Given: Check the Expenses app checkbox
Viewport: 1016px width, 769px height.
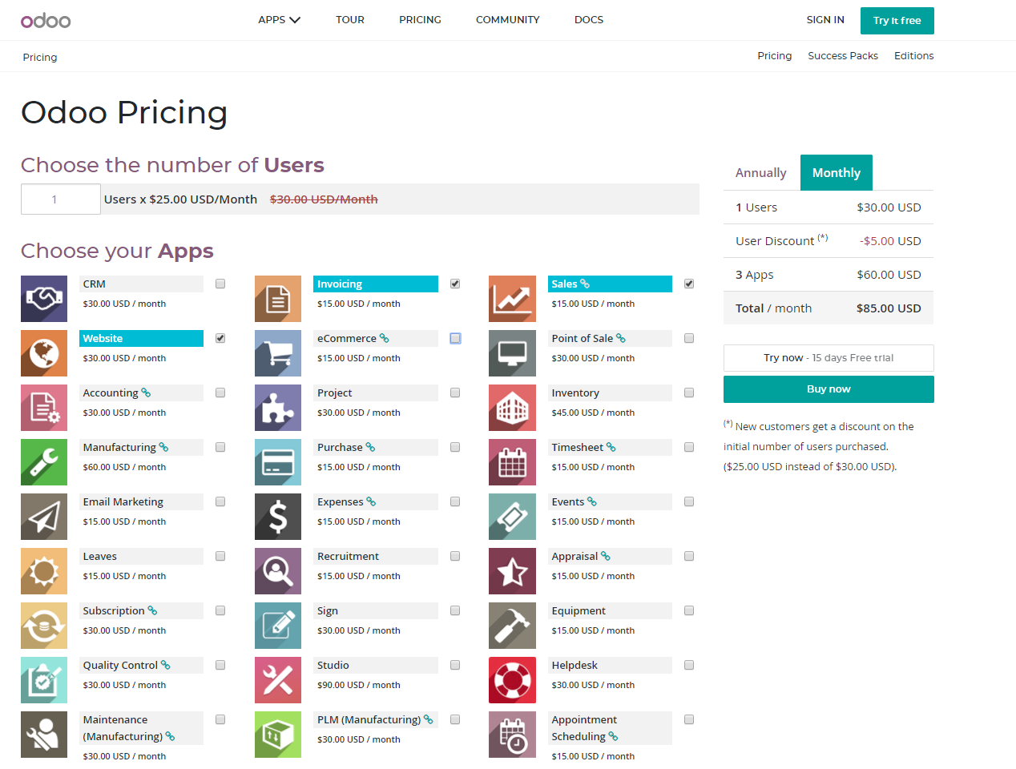Looking at the screenshot, I should [x=455, y=501].
